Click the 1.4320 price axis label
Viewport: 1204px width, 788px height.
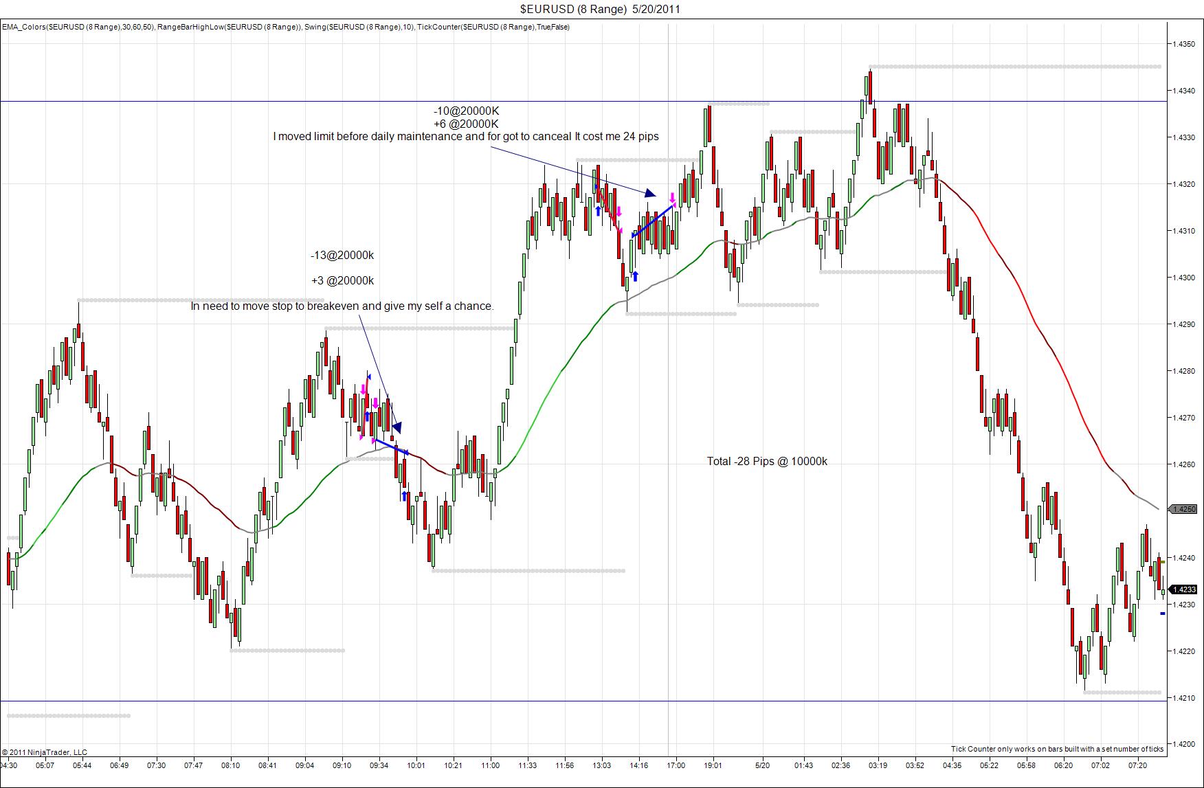coord(1183,184)
